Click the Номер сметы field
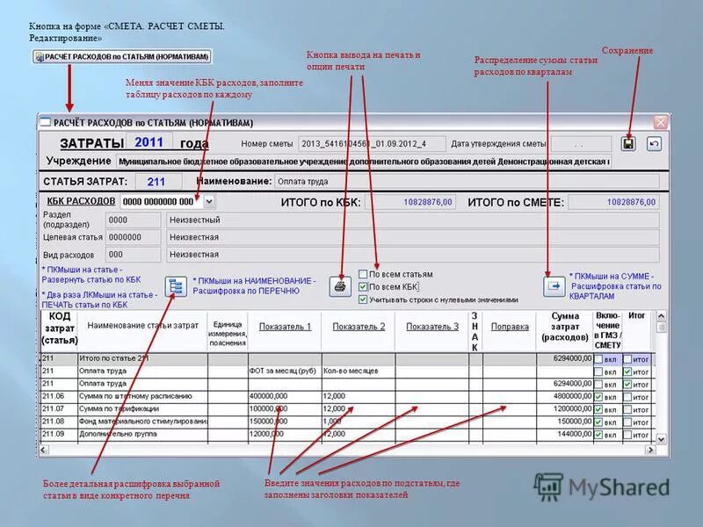The height and width of the screenshot is (527, 703). coord(372,144)
